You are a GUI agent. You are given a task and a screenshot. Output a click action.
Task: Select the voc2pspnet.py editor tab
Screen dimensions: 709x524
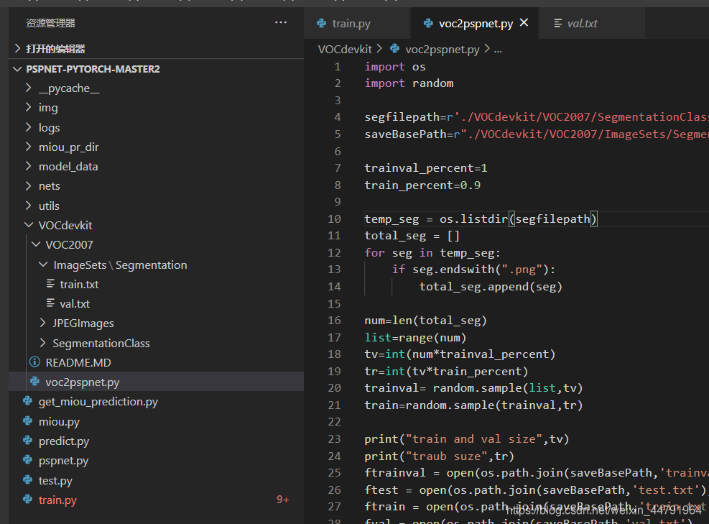click(474, 23)
